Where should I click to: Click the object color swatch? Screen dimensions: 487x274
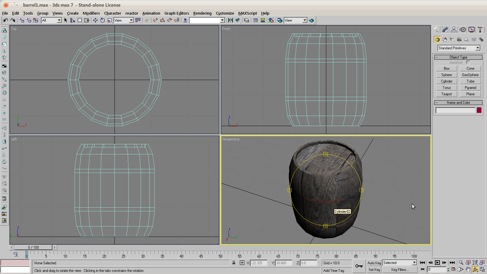pos(479,110)
